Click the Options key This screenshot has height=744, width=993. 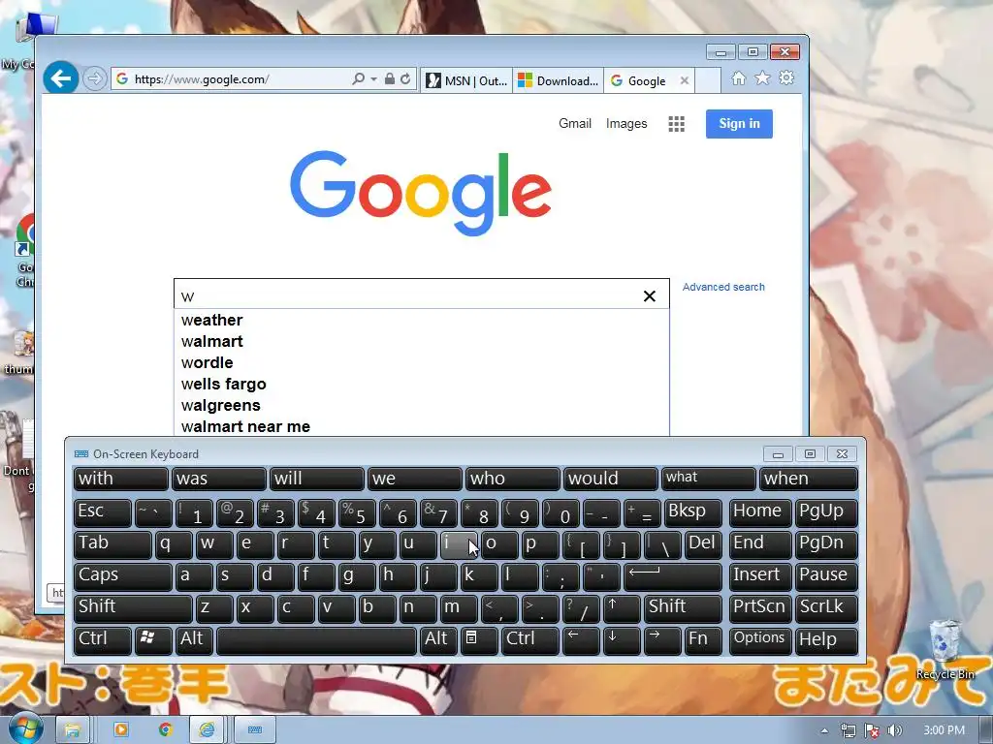[x=759, y=640]
